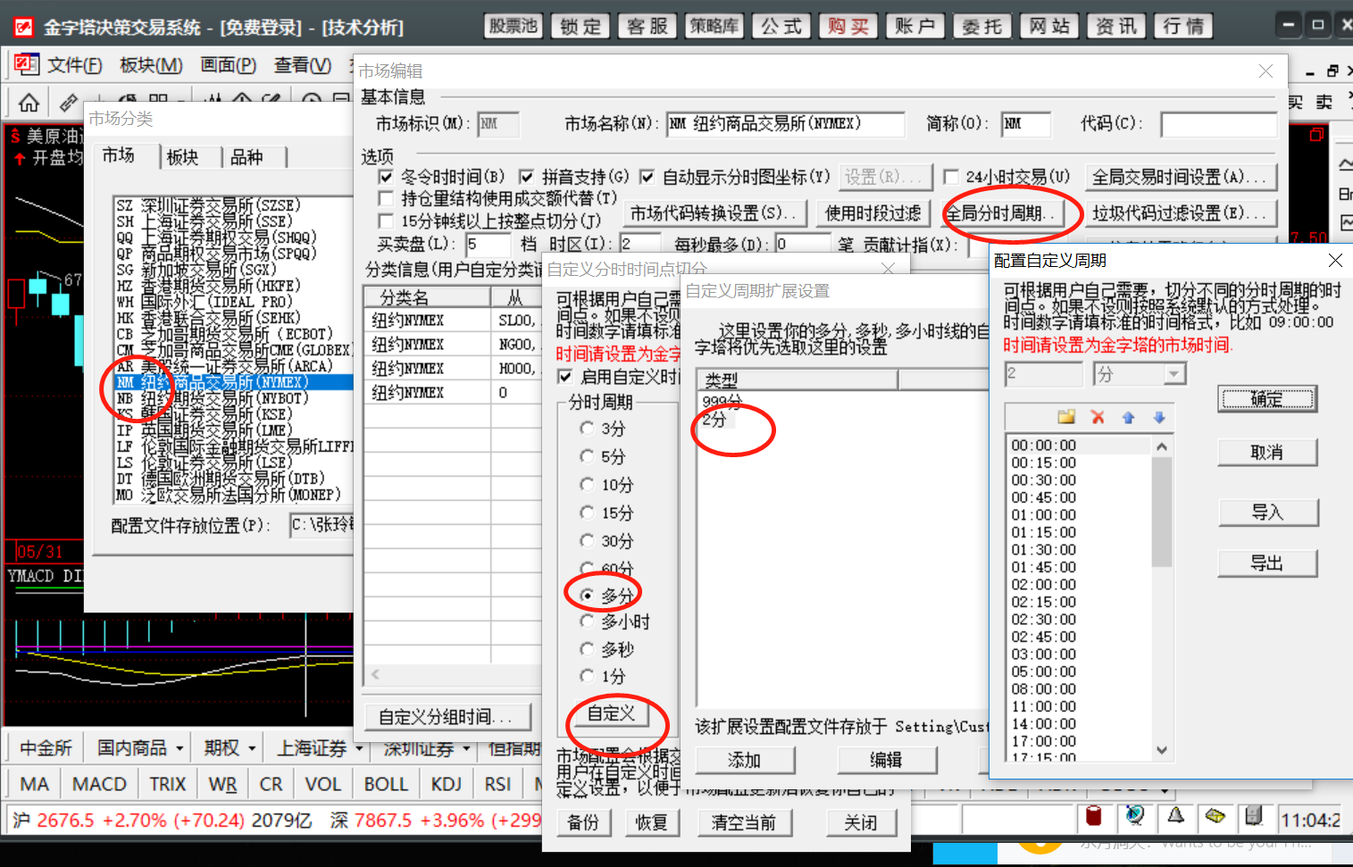Click the red database cylinder status icon
This screenshot has height=867, width=1353.
click(x=1093, y=816)
